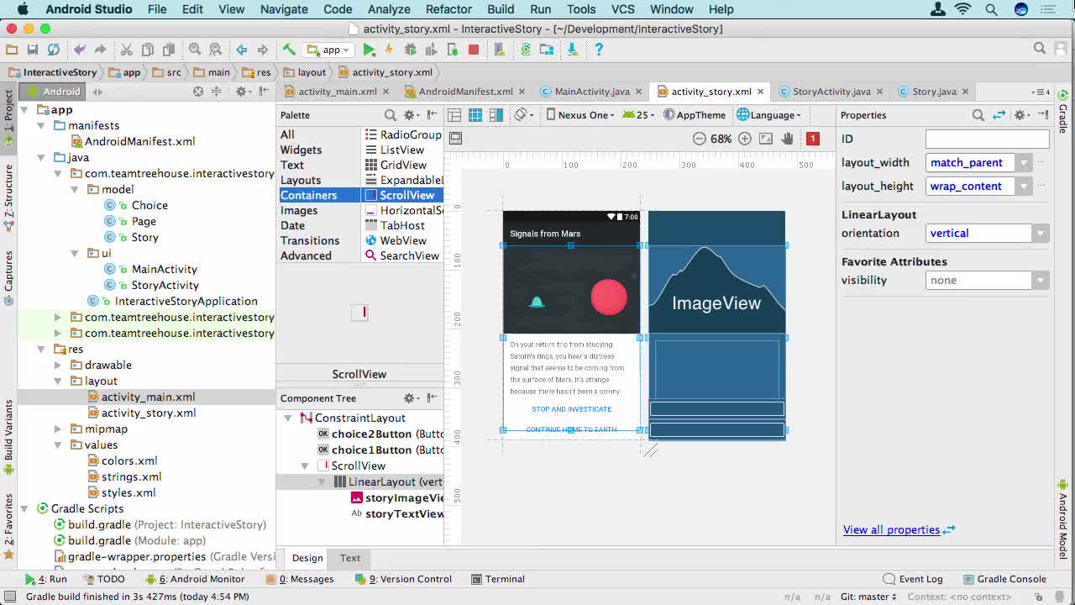Click the ID input field
Viewport: 1075px width, 605px height.
[987, 139]
